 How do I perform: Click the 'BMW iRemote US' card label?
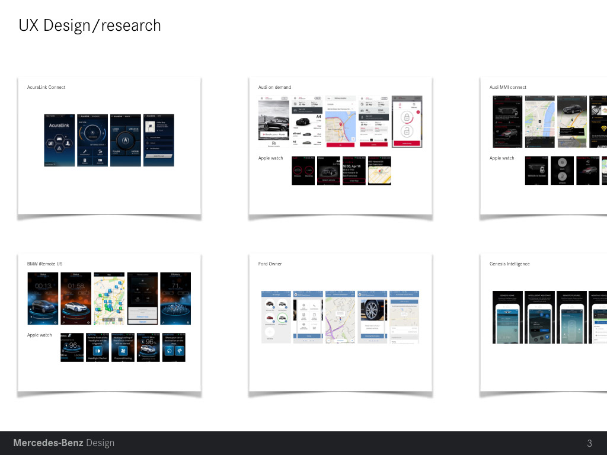[x=44, y=264]
